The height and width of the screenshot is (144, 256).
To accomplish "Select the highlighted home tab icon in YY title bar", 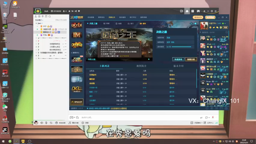I will [187, 11].
